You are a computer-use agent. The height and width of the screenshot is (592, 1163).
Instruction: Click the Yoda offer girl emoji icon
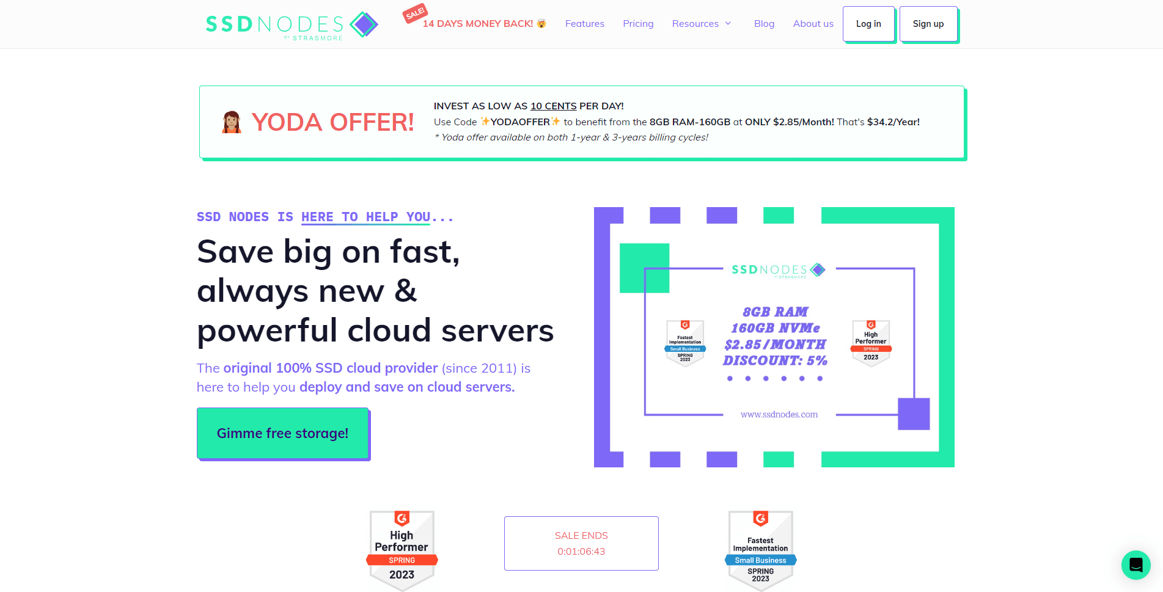click(232, 122)
